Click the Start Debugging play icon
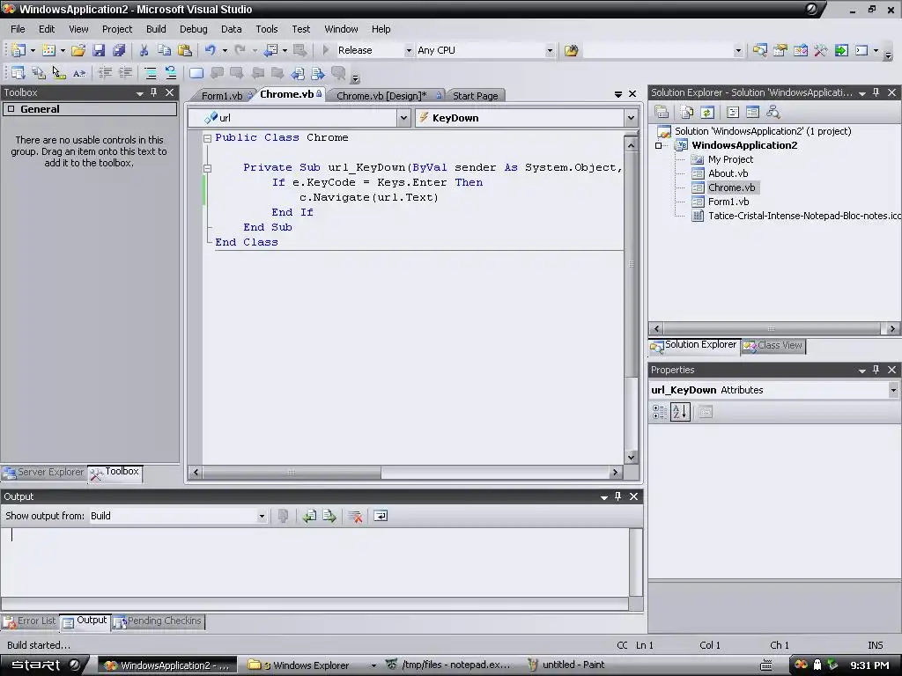The height and width of the screenshot is (676, 902). [x=326, y=50]
